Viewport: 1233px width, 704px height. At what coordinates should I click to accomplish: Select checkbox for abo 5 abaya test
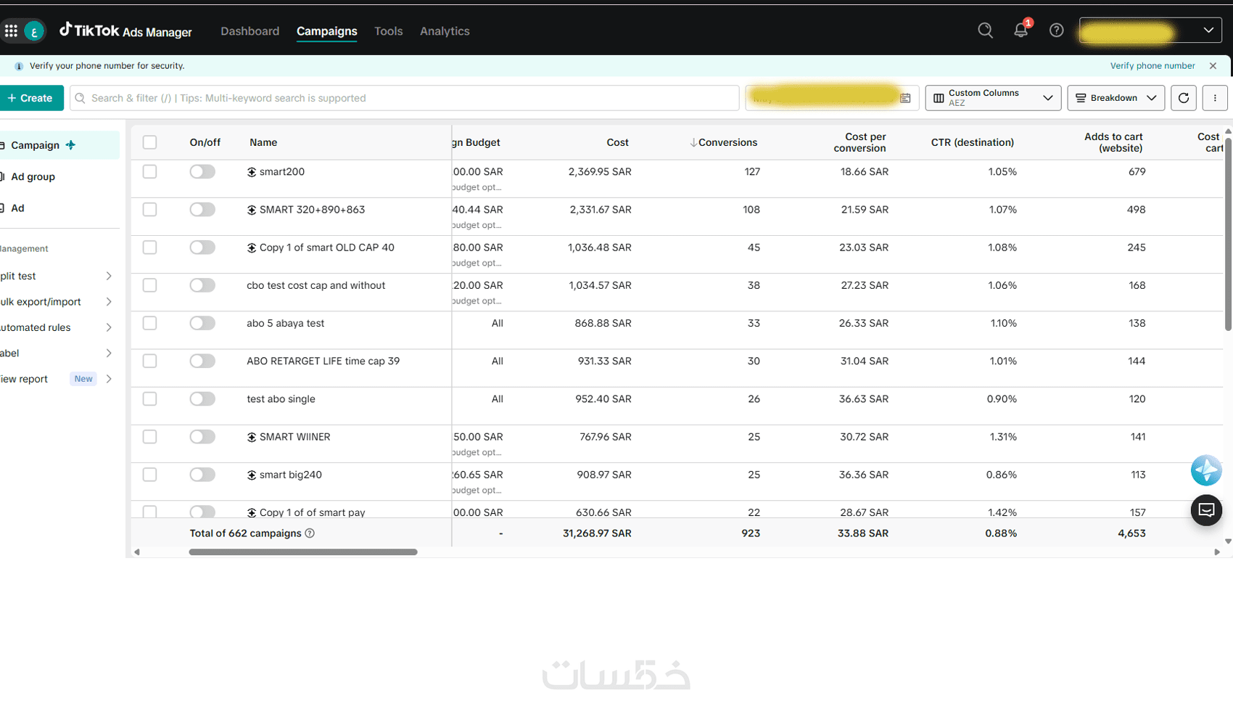(x=149, y=323)
